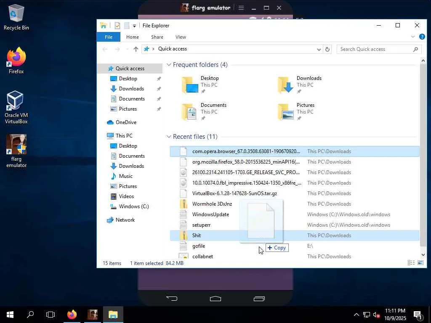The height and width of the screenshot is (323, 431).
Task: Select Quick access in navigation pane
Action: (130, 69)
